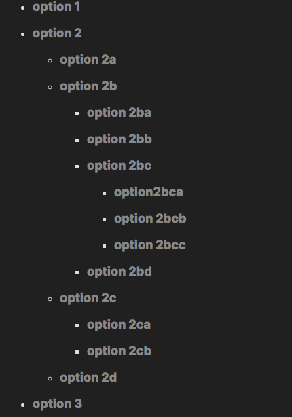The image size is (292, 417).
Task: Select the 'option 2bcc' item
Action: (x=150, y=245)
